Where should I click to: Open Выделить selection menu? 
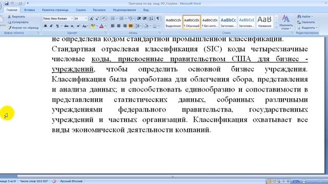(307, 28)
